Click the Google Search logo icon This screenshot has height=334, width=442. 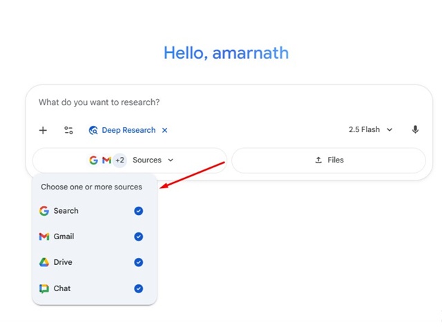pos(44,211)
